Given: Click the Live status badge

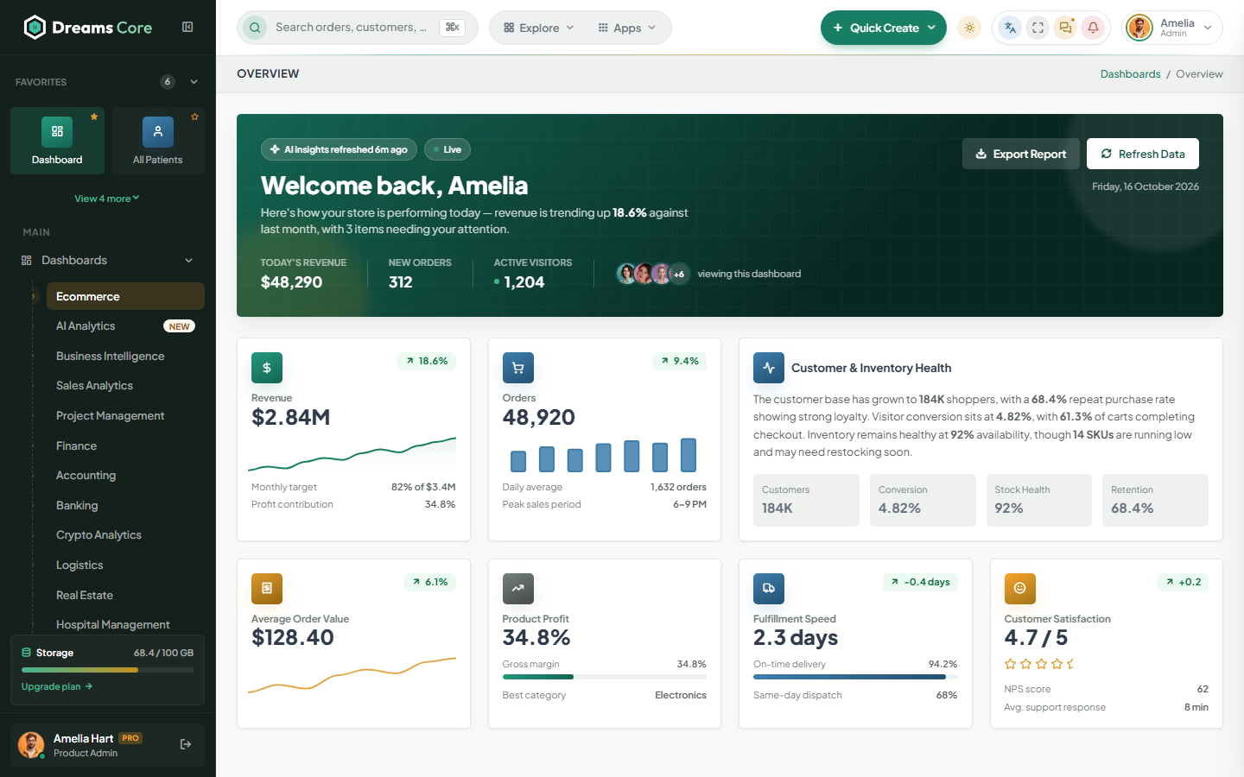Looking at the screenshot, I should [x=447, y=149].
